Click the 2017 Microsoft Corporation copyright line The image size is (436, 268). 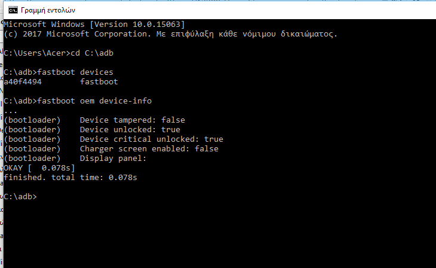coord(170,33)
